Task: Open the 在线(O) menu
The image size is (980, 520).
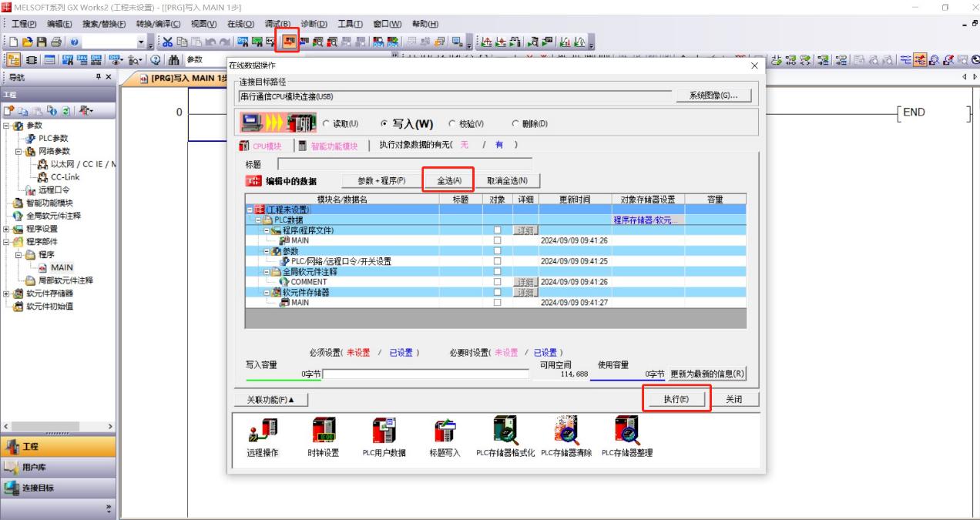Action: pos(241,24)
